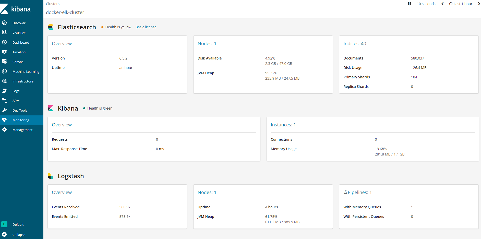Select Management menu label
Viewport: 481px width, 239px height.
pos(22,130)
